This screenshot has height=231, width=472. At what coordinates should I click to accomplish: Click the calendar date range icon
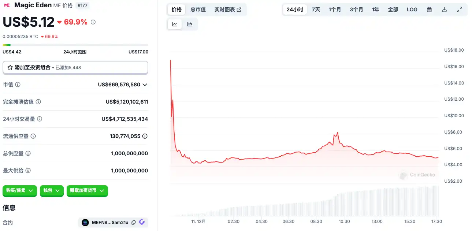click(429, 10)
